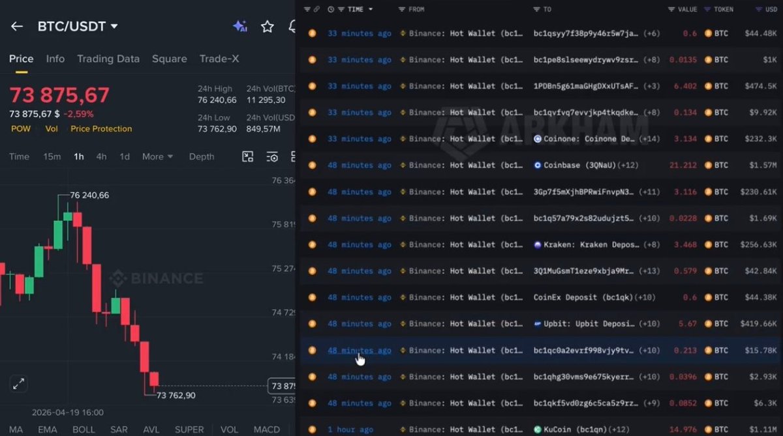783x436 pixels.
Task: Click the BTC coin icon in the $474.5K row
Action: click(708, 86)
